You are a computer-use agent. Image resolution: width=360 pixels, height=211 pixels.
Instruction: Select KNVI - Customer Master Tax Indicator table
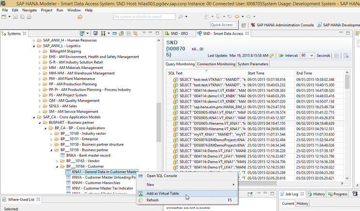102,188
